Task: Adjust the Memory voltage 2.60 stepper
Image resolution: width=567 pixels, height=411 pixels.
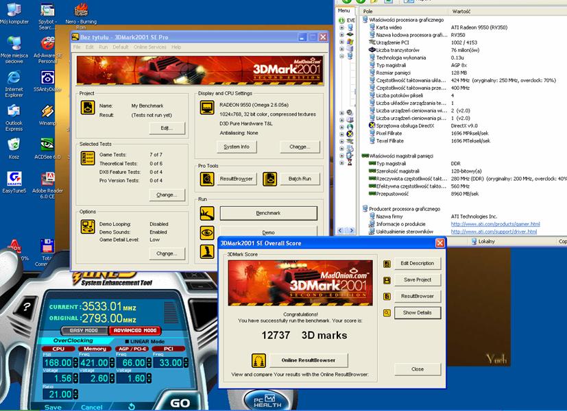Action: 112,378
